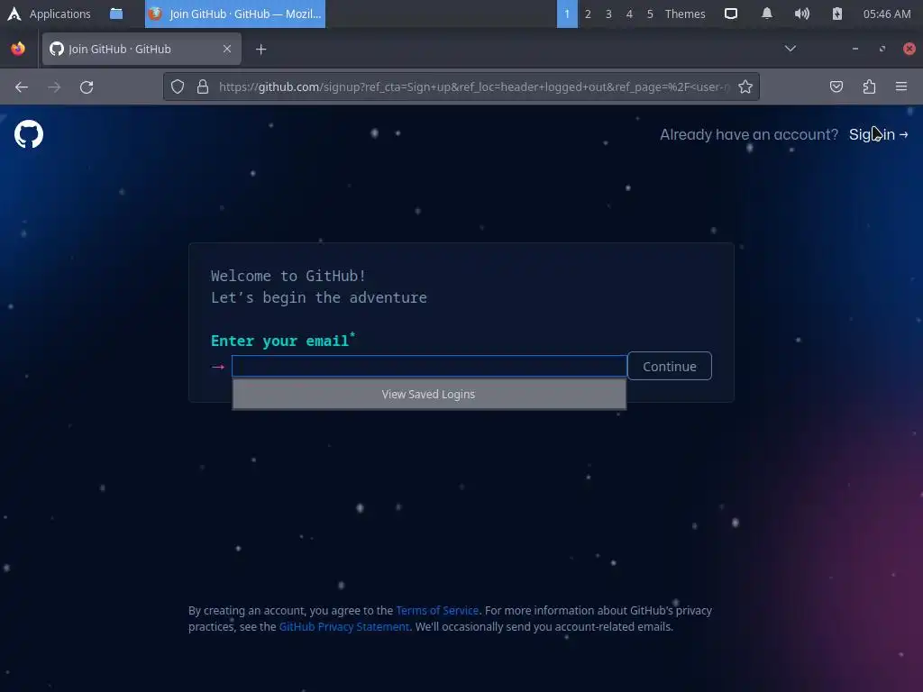Focus the Enter your email input field
This screenshot has width=923, height=692.
[x=429, y=366]
